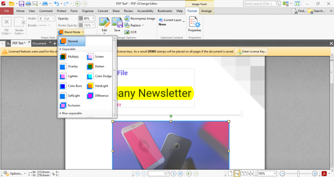Run OCR on the image
The width and height of the screenshot is (334, 177).
click(x=130, y=32)
